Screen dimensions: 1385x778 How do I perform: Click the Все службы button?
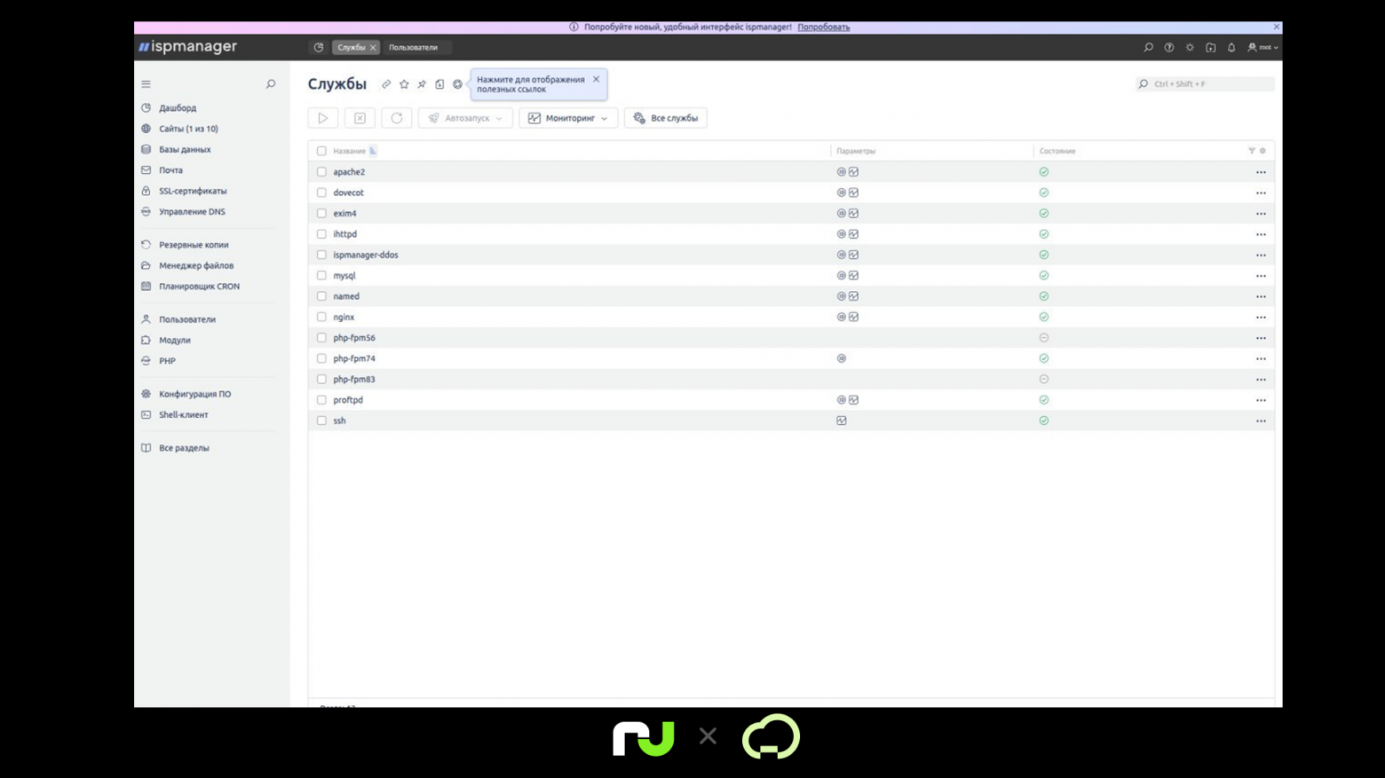pyautogui.click(x=666, y=118)
